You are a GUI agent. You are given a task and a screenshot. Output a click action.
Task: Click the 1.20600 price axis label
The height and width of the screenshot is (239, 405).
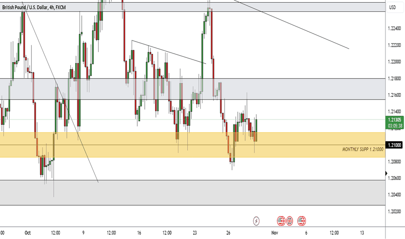pos(394,178)
